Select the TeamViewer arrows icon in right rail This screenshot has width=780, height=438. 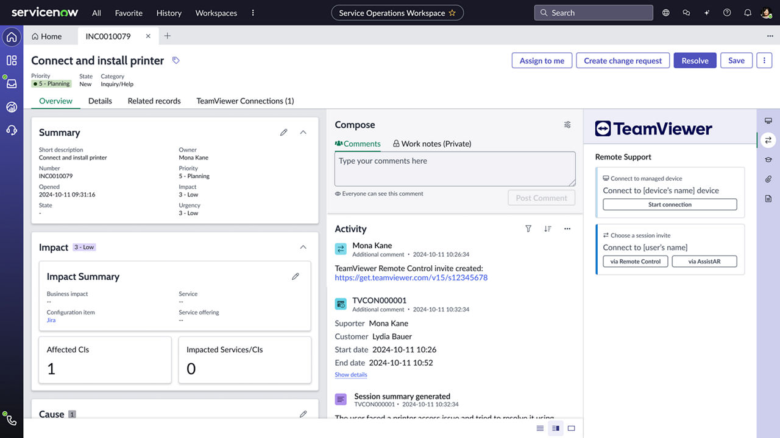pyautogui.click(x=768, y=140)
